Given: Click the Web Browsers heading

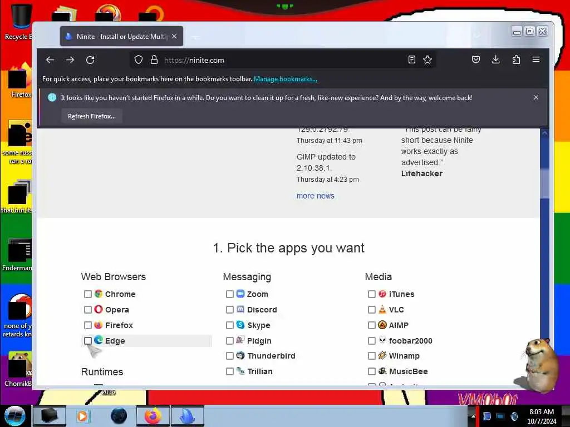Looking at the screenshot, I should [x=114, y=277].
